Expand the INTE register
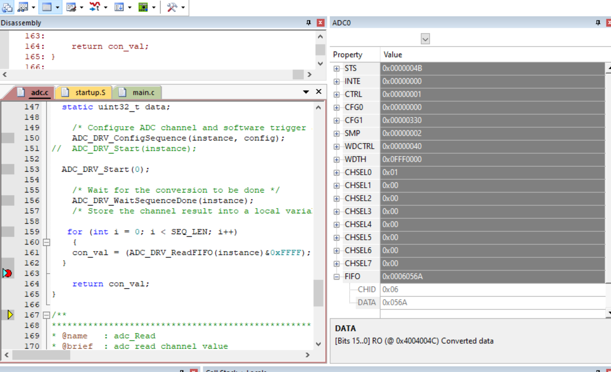Screen dimensions: 611x372 point(337,82)
